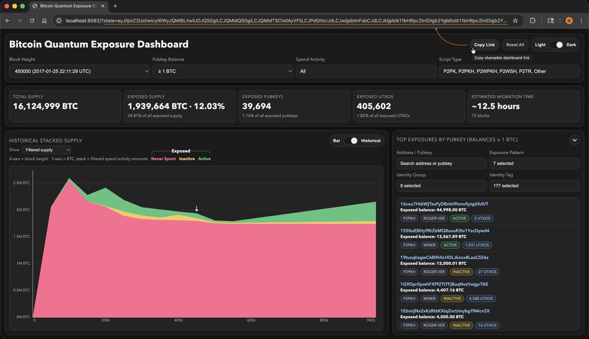Collapse the Top Exposures panel with the chevron

click(x=574, y=140)
